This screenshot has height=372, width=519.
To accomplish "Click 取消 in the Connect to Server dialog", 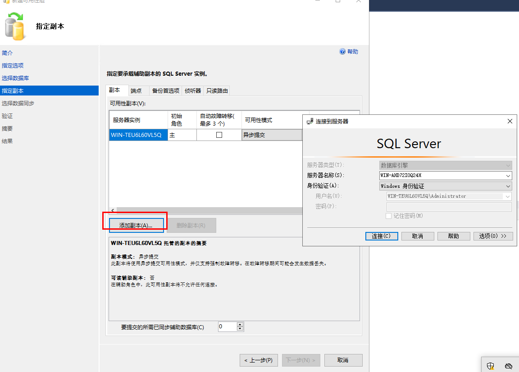I will 418,236.
